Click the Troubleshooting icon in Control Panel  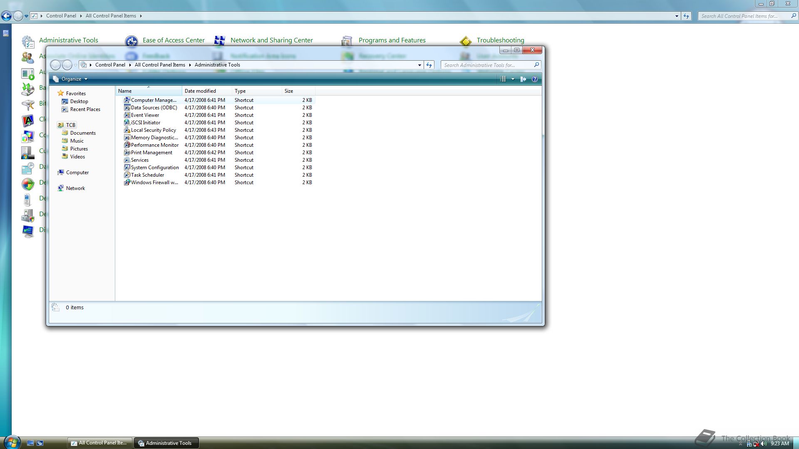[466, 41]
